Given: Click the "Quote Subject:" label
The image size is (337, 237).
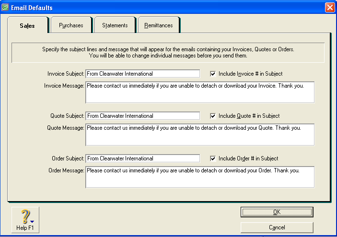Looking at the screenshot, I should 67,116.
